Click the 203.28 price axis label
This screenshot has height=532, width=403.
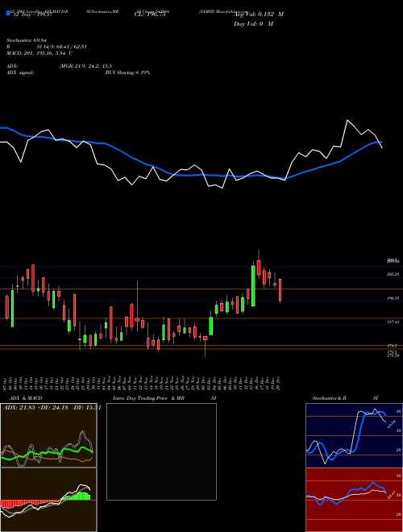(x=393, y=274)
